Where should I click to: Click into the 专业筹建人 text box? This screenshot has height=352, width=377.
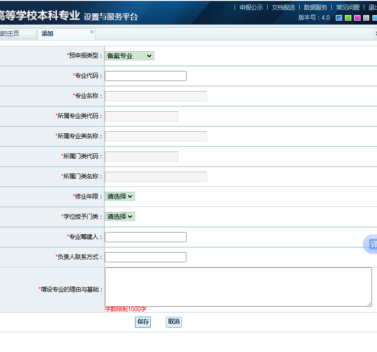click(146, 237)
